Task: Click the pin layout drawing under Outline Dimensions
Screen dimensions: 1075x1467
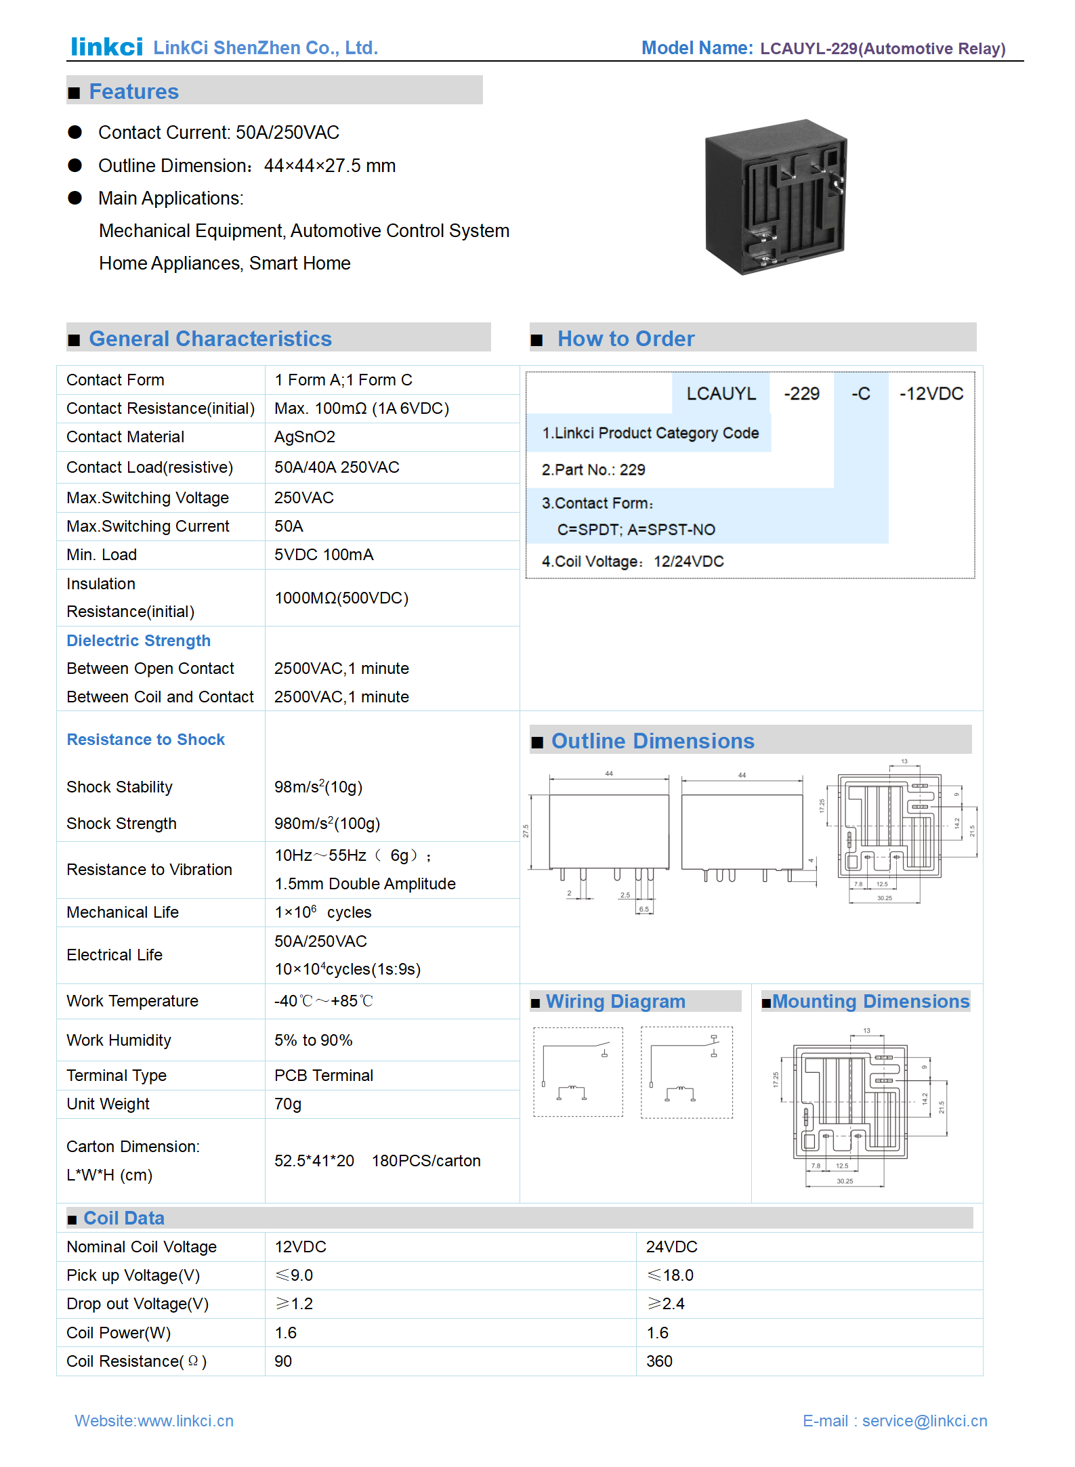Action: tap(894, 832)
